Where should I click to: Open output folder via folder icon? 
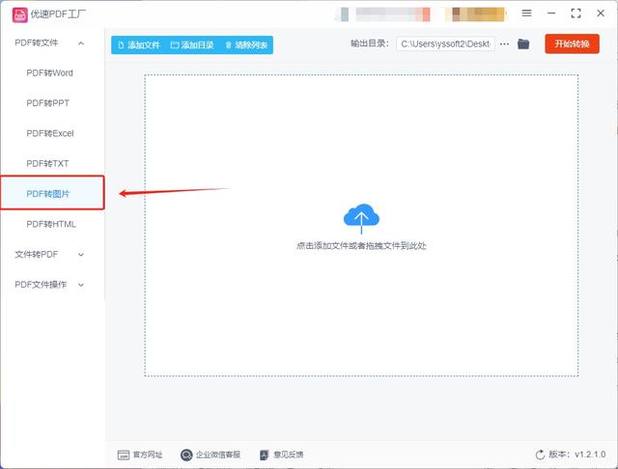click(523, 44)
